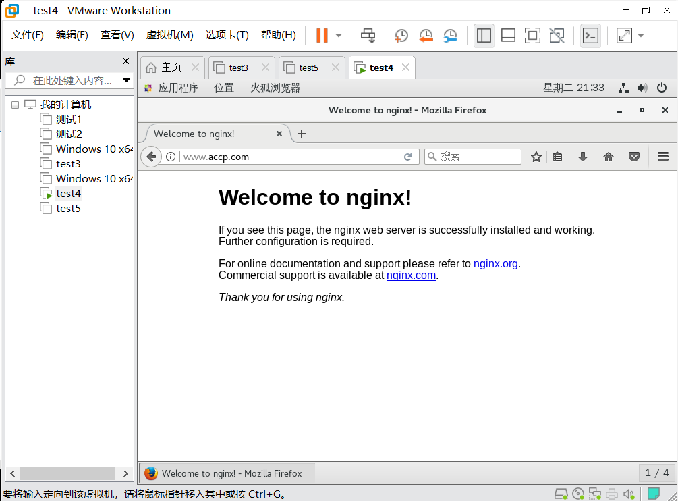Click the 1 / 4 workspace switcher

tap(657, 473)
